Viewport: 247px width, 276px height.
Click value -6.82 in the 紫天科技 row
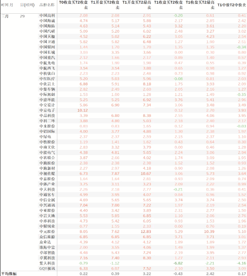[178, 264]
